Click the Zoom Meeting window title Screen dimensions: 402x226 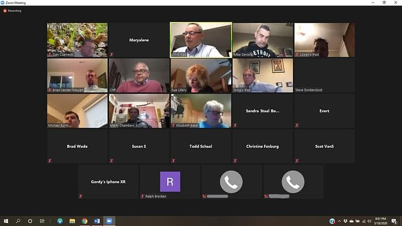coord(15,3)
